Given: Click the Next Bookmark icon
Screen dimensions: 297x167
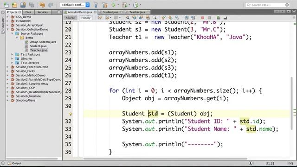Looking at the screenshot, I should click(x=170, y=18).
